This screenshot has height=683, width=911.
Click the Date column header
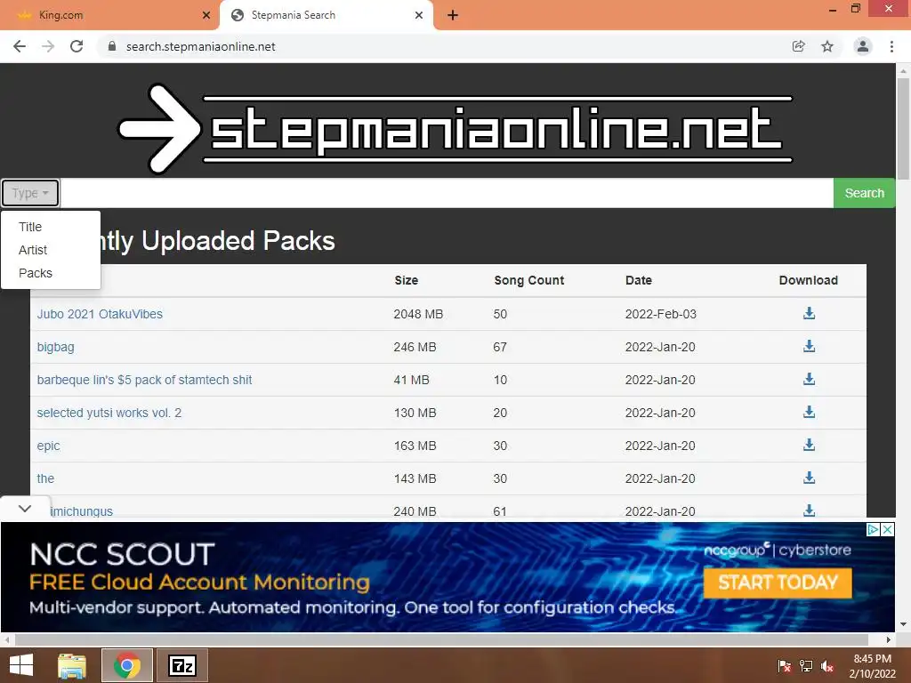point(639,280)
